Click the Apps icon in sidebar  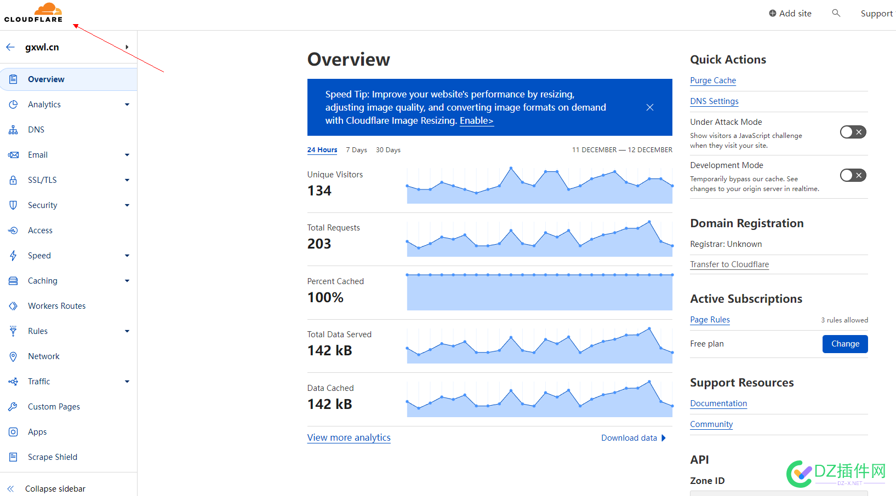tap(13, 432)
